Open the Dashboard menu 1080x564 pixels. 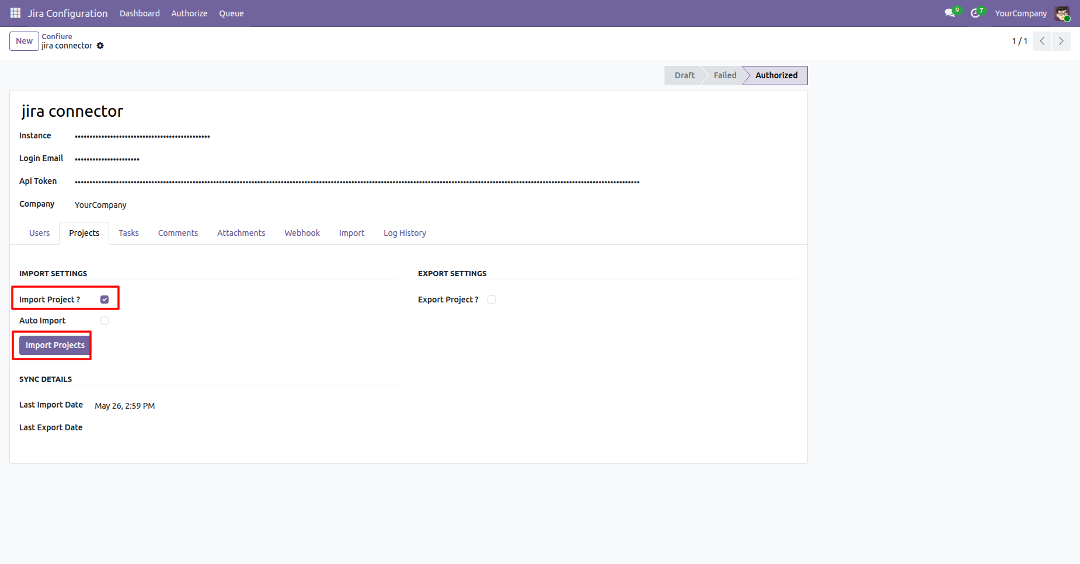tap(140, 13)
